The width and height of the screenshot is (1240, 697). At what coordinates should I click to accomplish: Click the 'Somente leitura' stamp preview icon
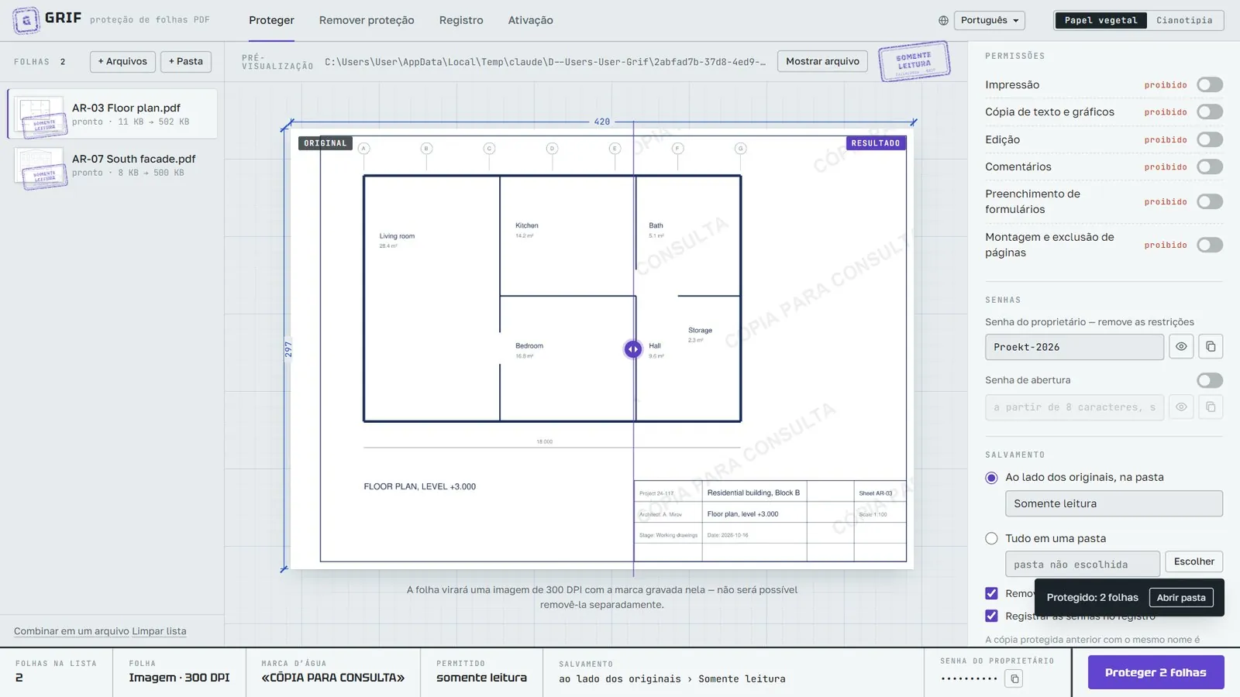click(x=914, y=61)
